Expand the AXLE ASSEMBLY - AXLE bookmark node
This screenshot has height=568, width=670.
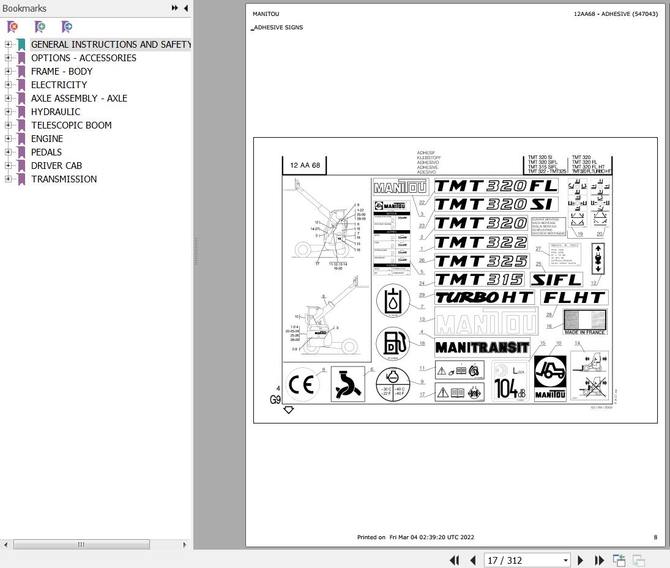8,99
